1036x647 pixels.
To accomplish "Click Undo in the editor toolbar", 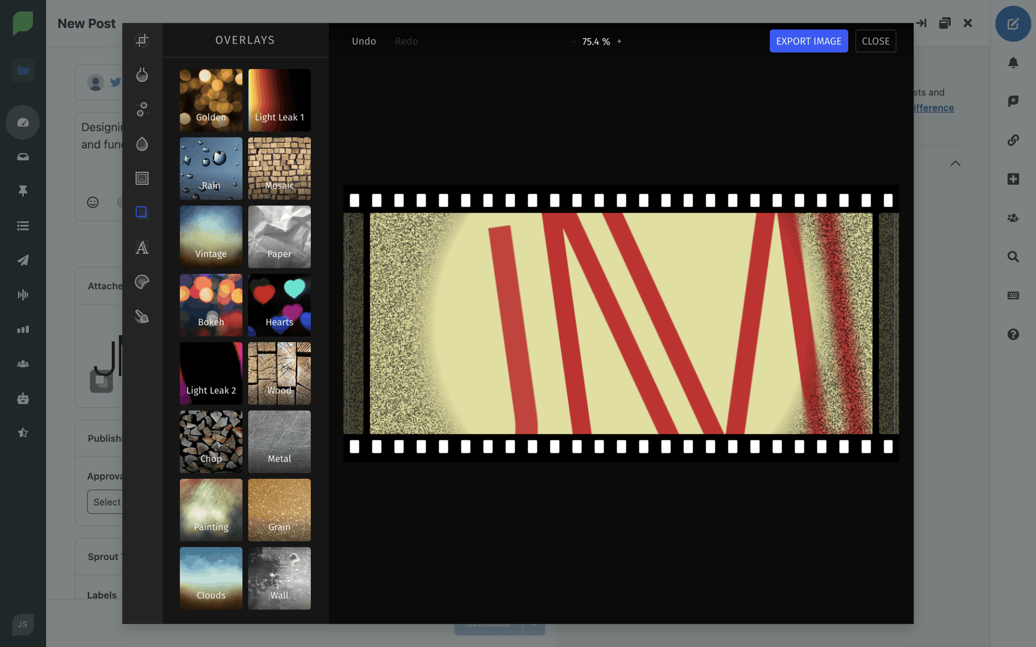I will (364, 41).
